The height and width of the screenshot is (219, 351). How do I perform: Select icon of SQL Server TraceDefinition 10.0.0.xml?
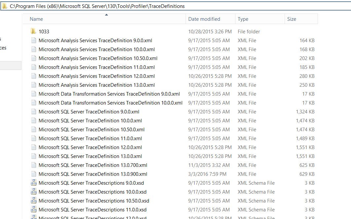34,121
